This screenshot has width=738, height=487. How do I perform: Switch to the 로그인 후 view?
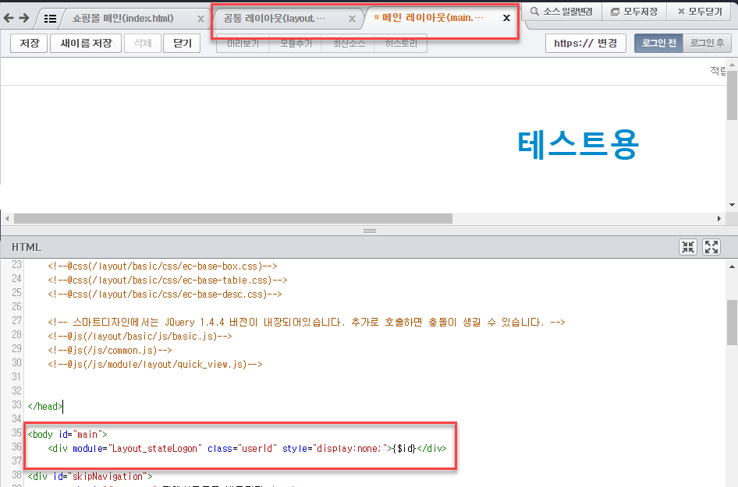click(708, 43)
